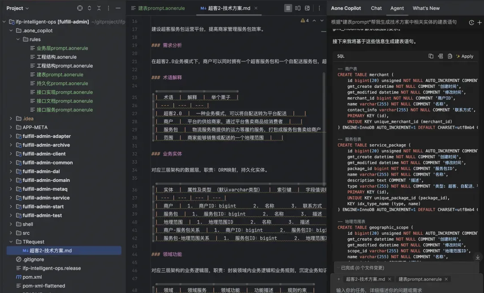Screen dimensions: 484x293
Task: Open the .gitignore file
Action: tap(33, 259)
